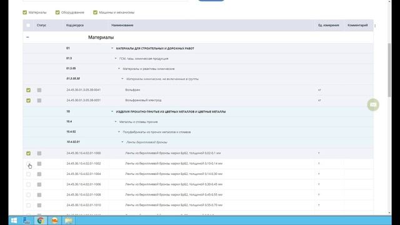
Task: Toggle the Материалы filter checkbox
Action: [25, 12]
